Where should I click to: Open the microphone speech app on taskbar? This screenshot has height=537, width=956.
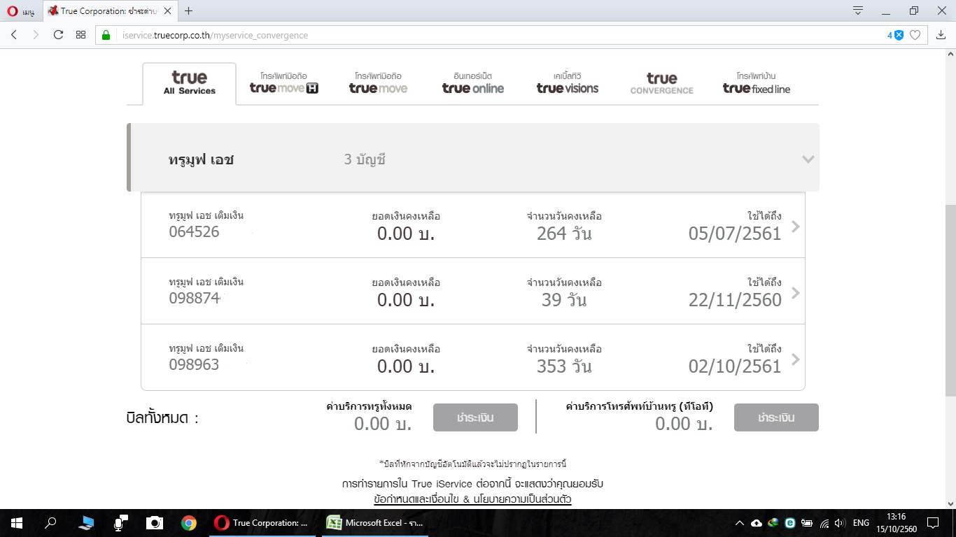[120, 523]
